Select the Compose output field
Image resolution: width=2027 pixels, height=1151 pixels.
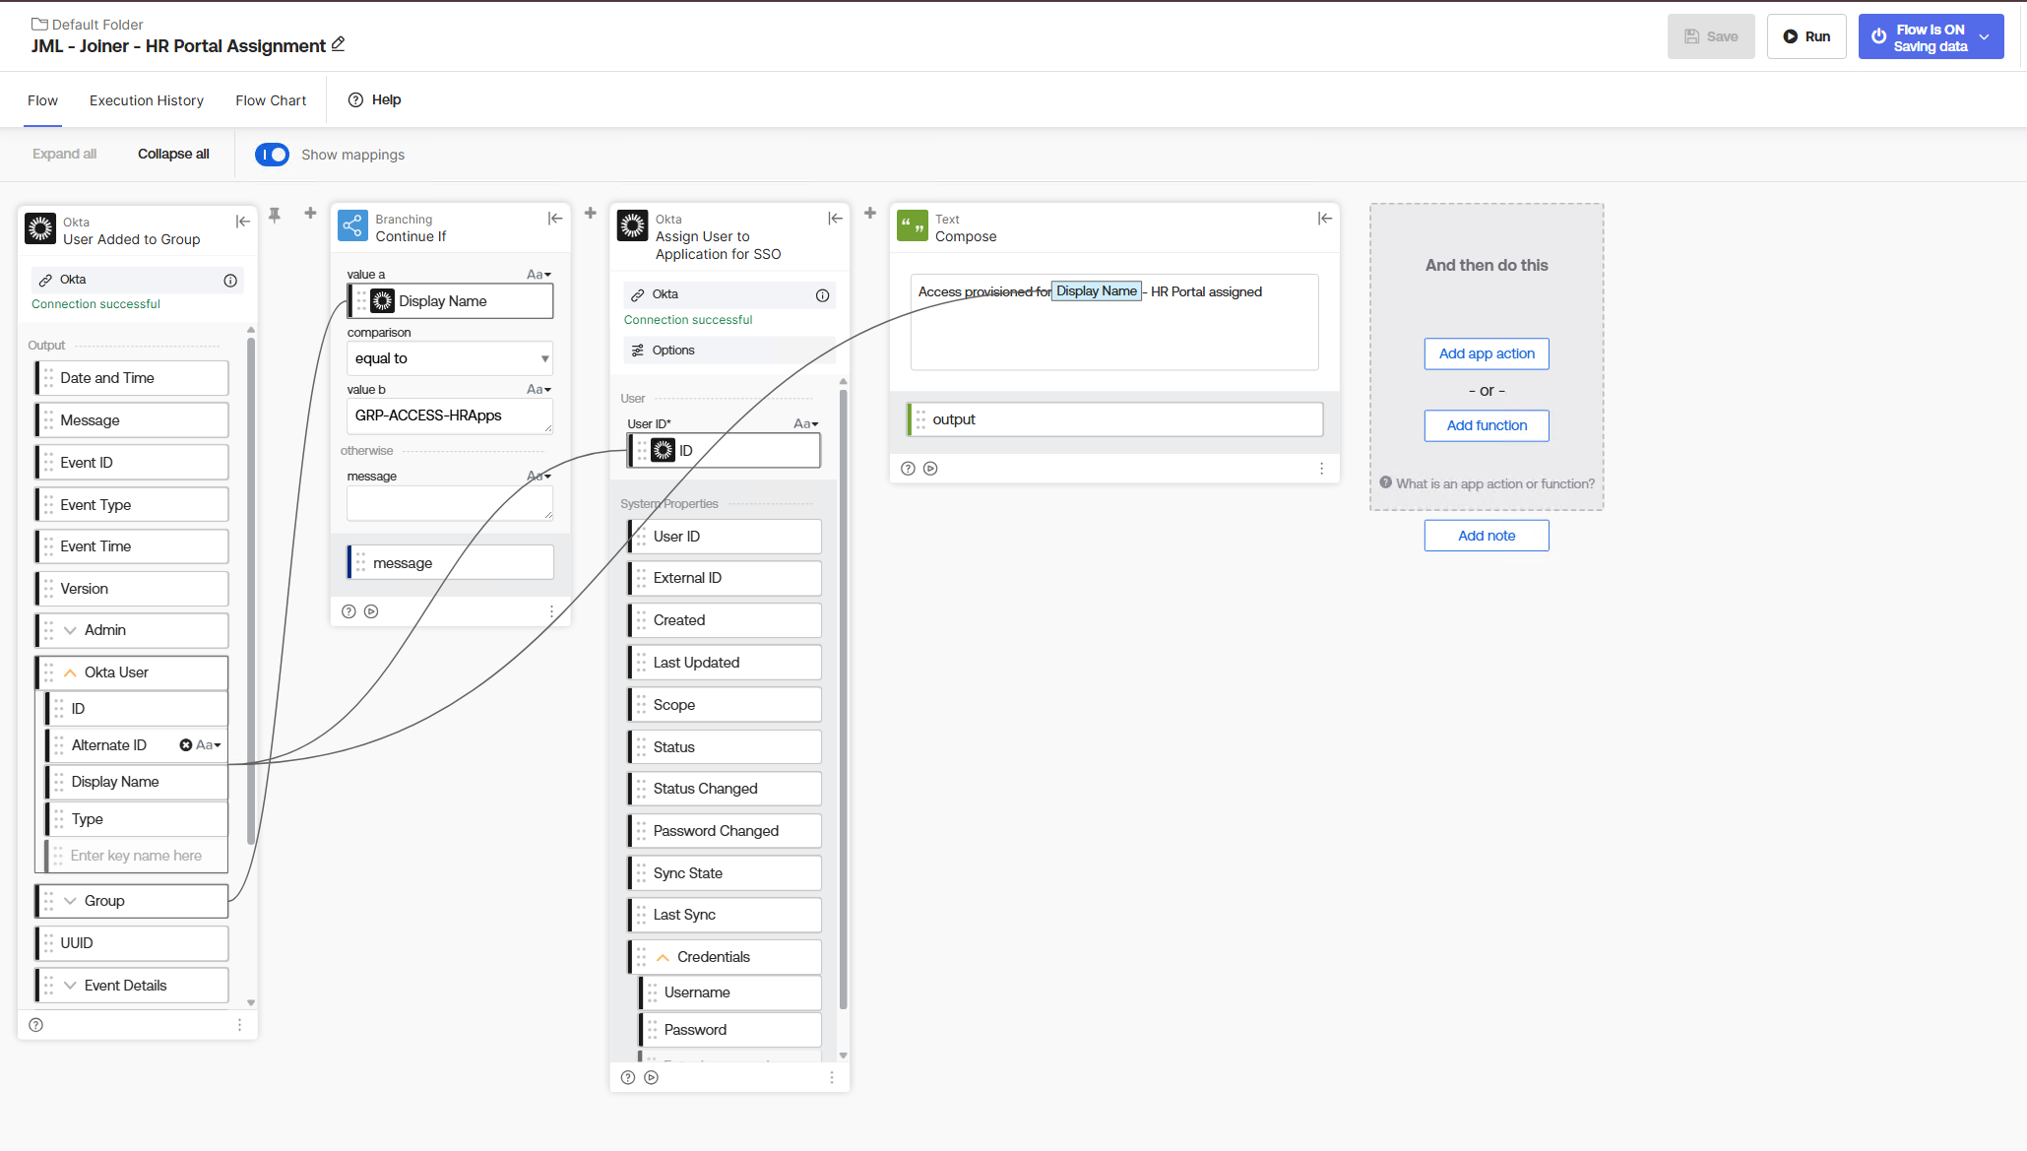[x=1114, y=419]
